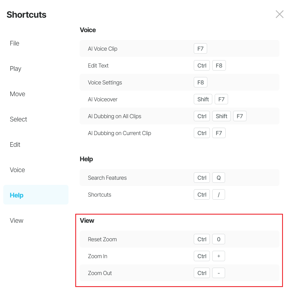The height and width of the screenshot is (296, 290).
Task: Click the Reset Zoom 0 key box
Action: tap(219, 239)
